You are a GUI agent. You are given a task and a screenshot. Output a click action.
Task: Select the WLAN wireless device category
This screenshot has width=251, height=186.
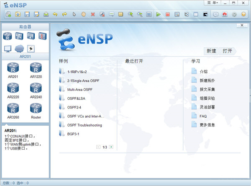[x=31, y=36]
